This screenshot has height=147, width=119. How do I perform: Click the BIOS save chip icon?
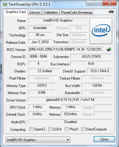point(109,49)
